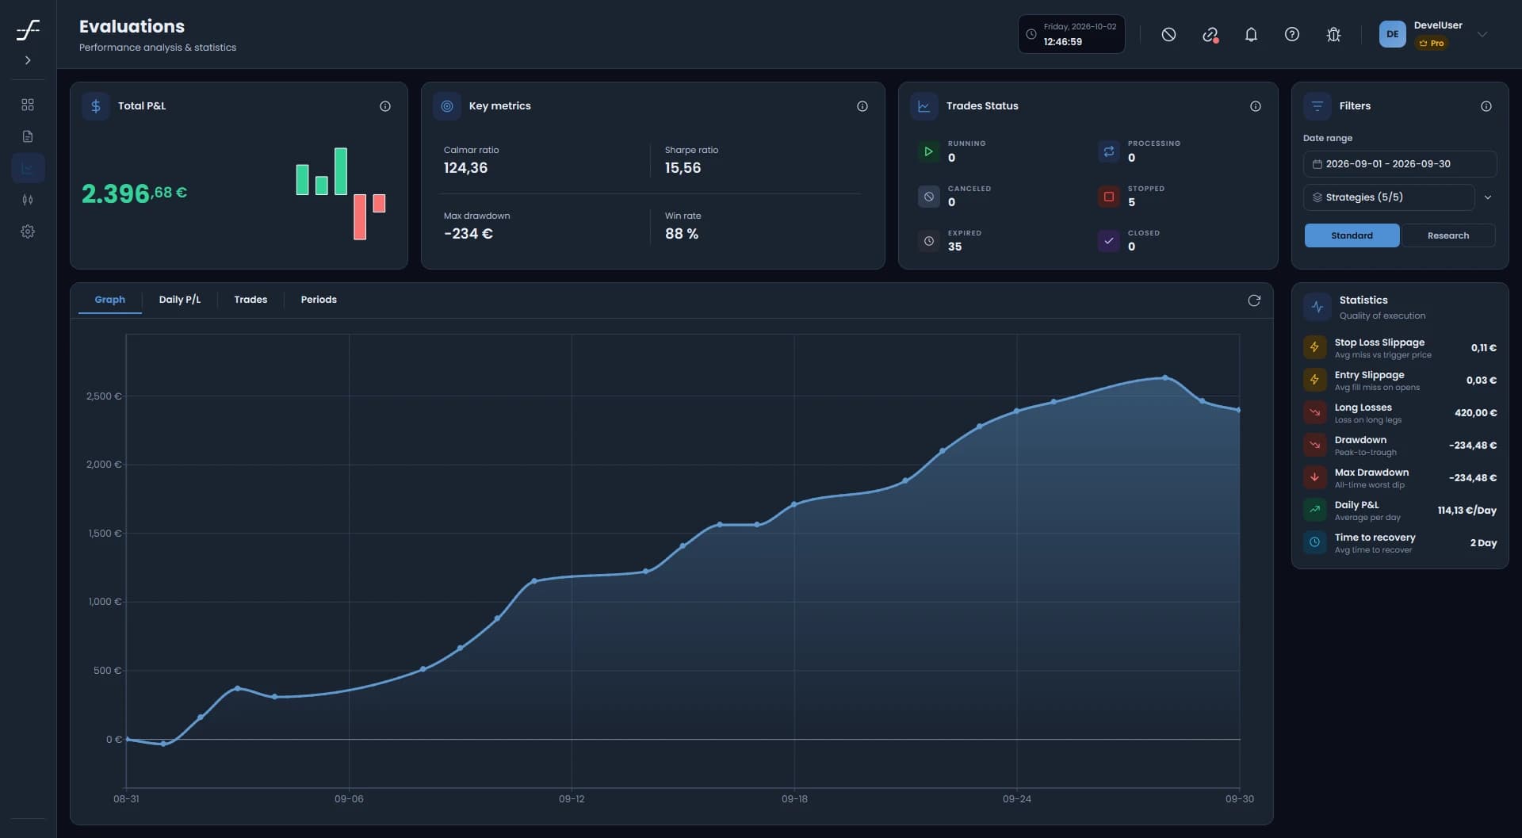1522x838 pixels.
Task: Refresh the graph with the reload icon
Action: (x=1254, y=300)
